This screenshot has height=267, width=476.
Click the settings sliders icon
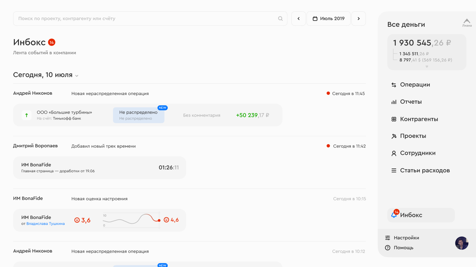[388, 238]
